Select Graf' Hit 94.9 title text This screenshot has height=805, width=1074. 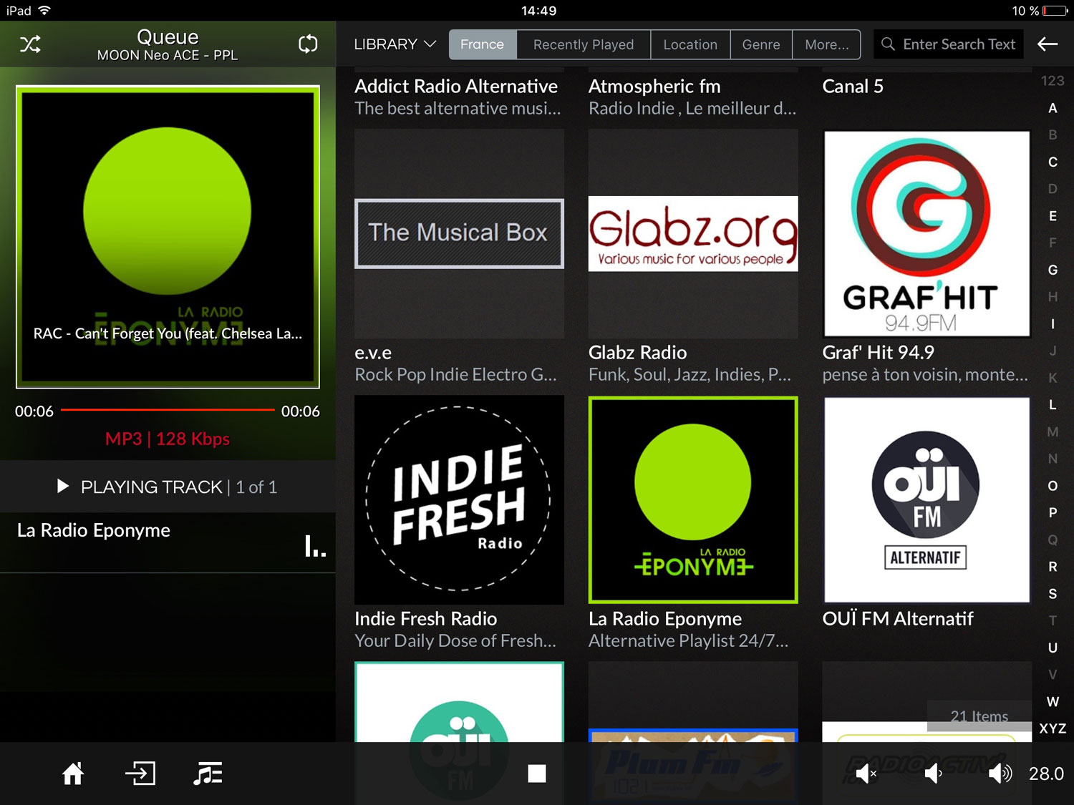coord(879,353)
